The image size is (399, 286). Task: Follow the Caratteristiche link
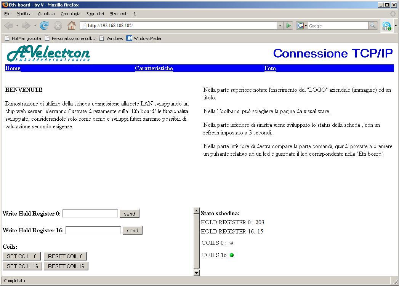[x=154, y=68]
